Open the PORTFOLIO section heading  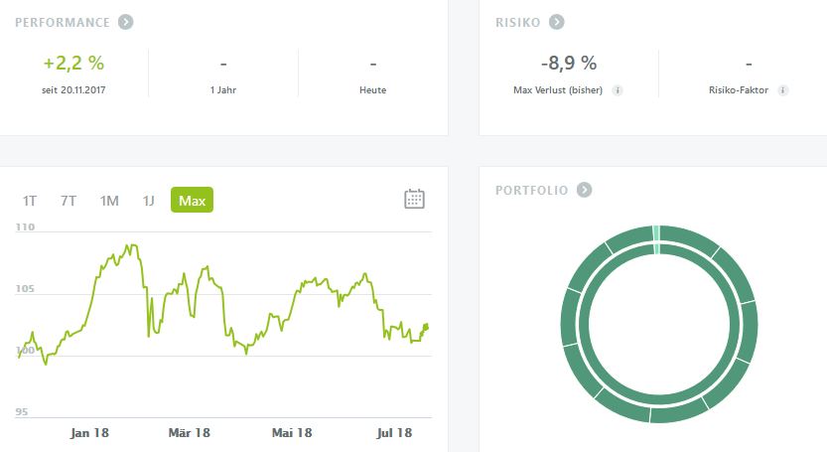pyautogui.click(x=531, y=190)
